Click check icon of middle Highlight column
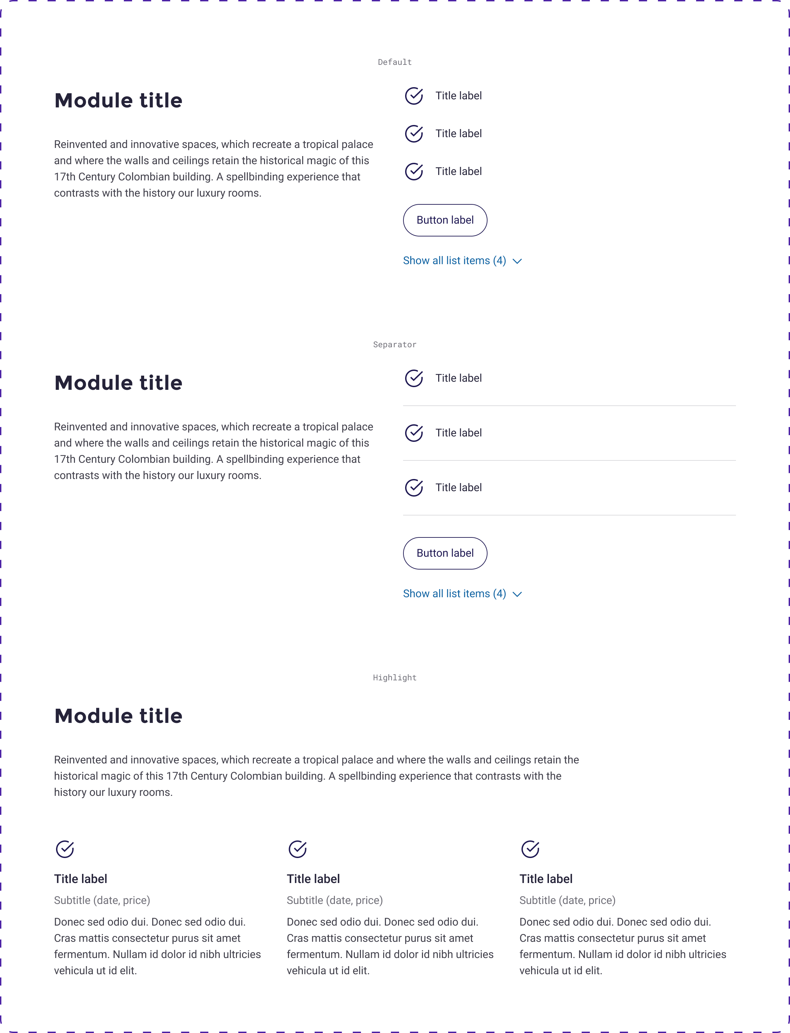The height and width of the screenshot is (1033, 790). (x=298, y=849)
